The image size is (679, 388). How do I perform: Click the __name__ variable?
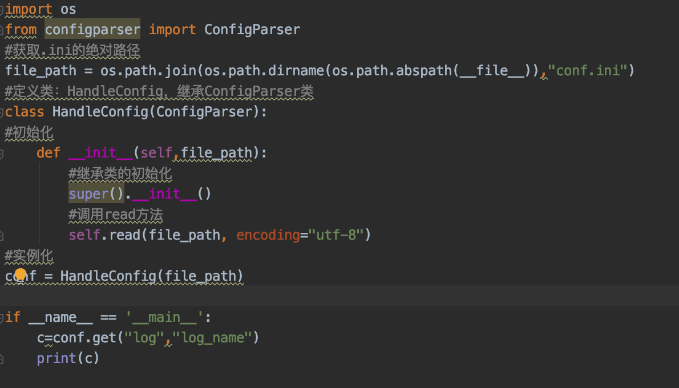click(60, 317)
